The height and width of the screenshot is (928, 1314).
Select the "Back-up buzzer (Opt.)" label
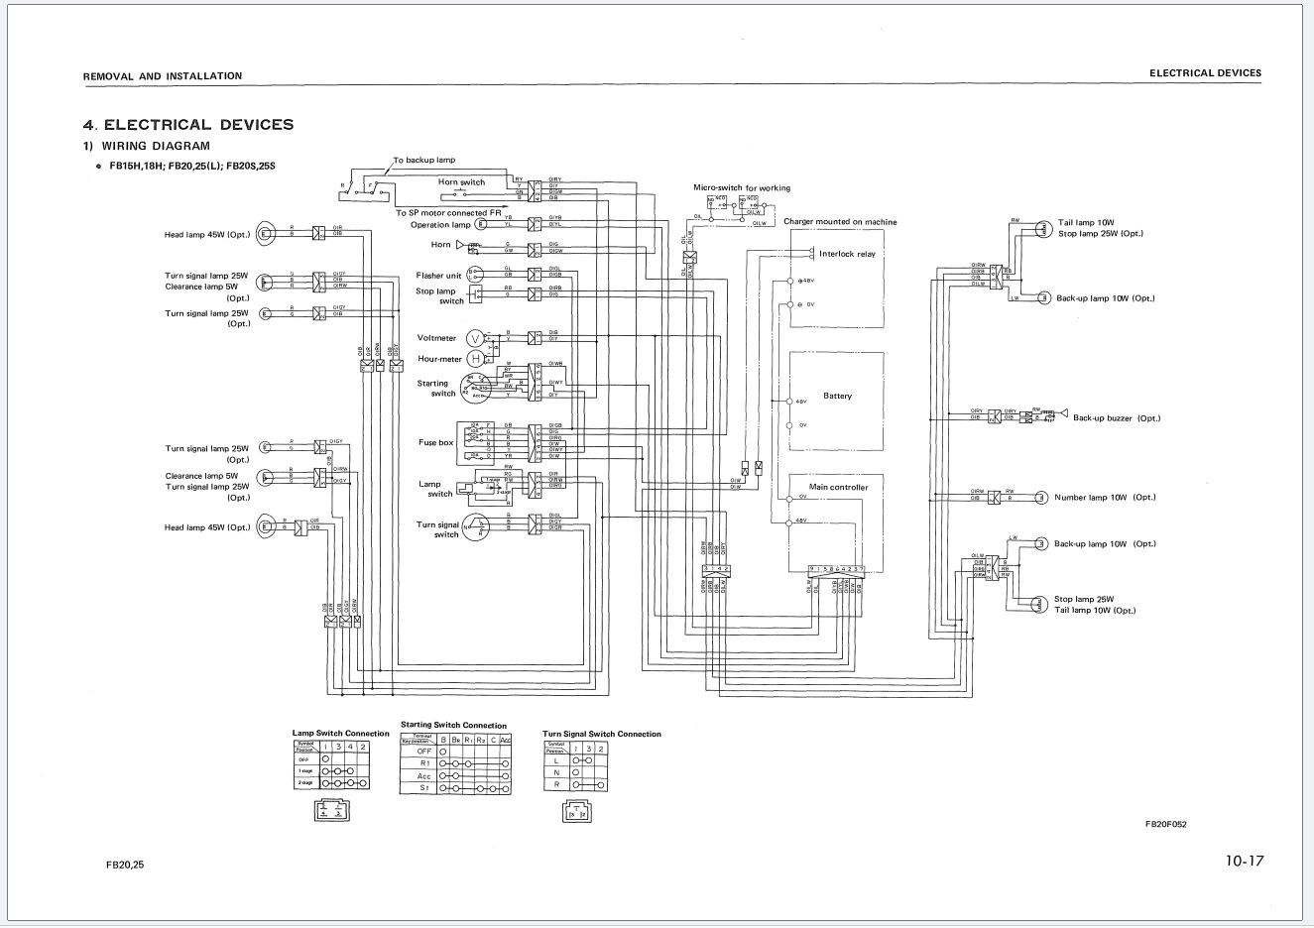(x=1117, y=418)
